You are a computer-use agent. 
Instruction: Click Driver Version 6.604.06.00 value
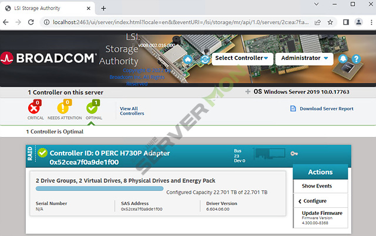(218, 209)
